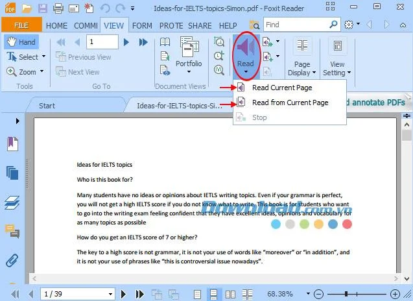Open the advanced search folder icon
Viewport: 413px width, 301px height.
click(254, 25)
